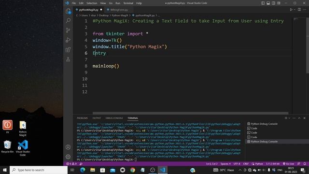This screenshot has width=309, height=174.
Task: Click the debug launch icon in status bar
Action: [81, 164]
